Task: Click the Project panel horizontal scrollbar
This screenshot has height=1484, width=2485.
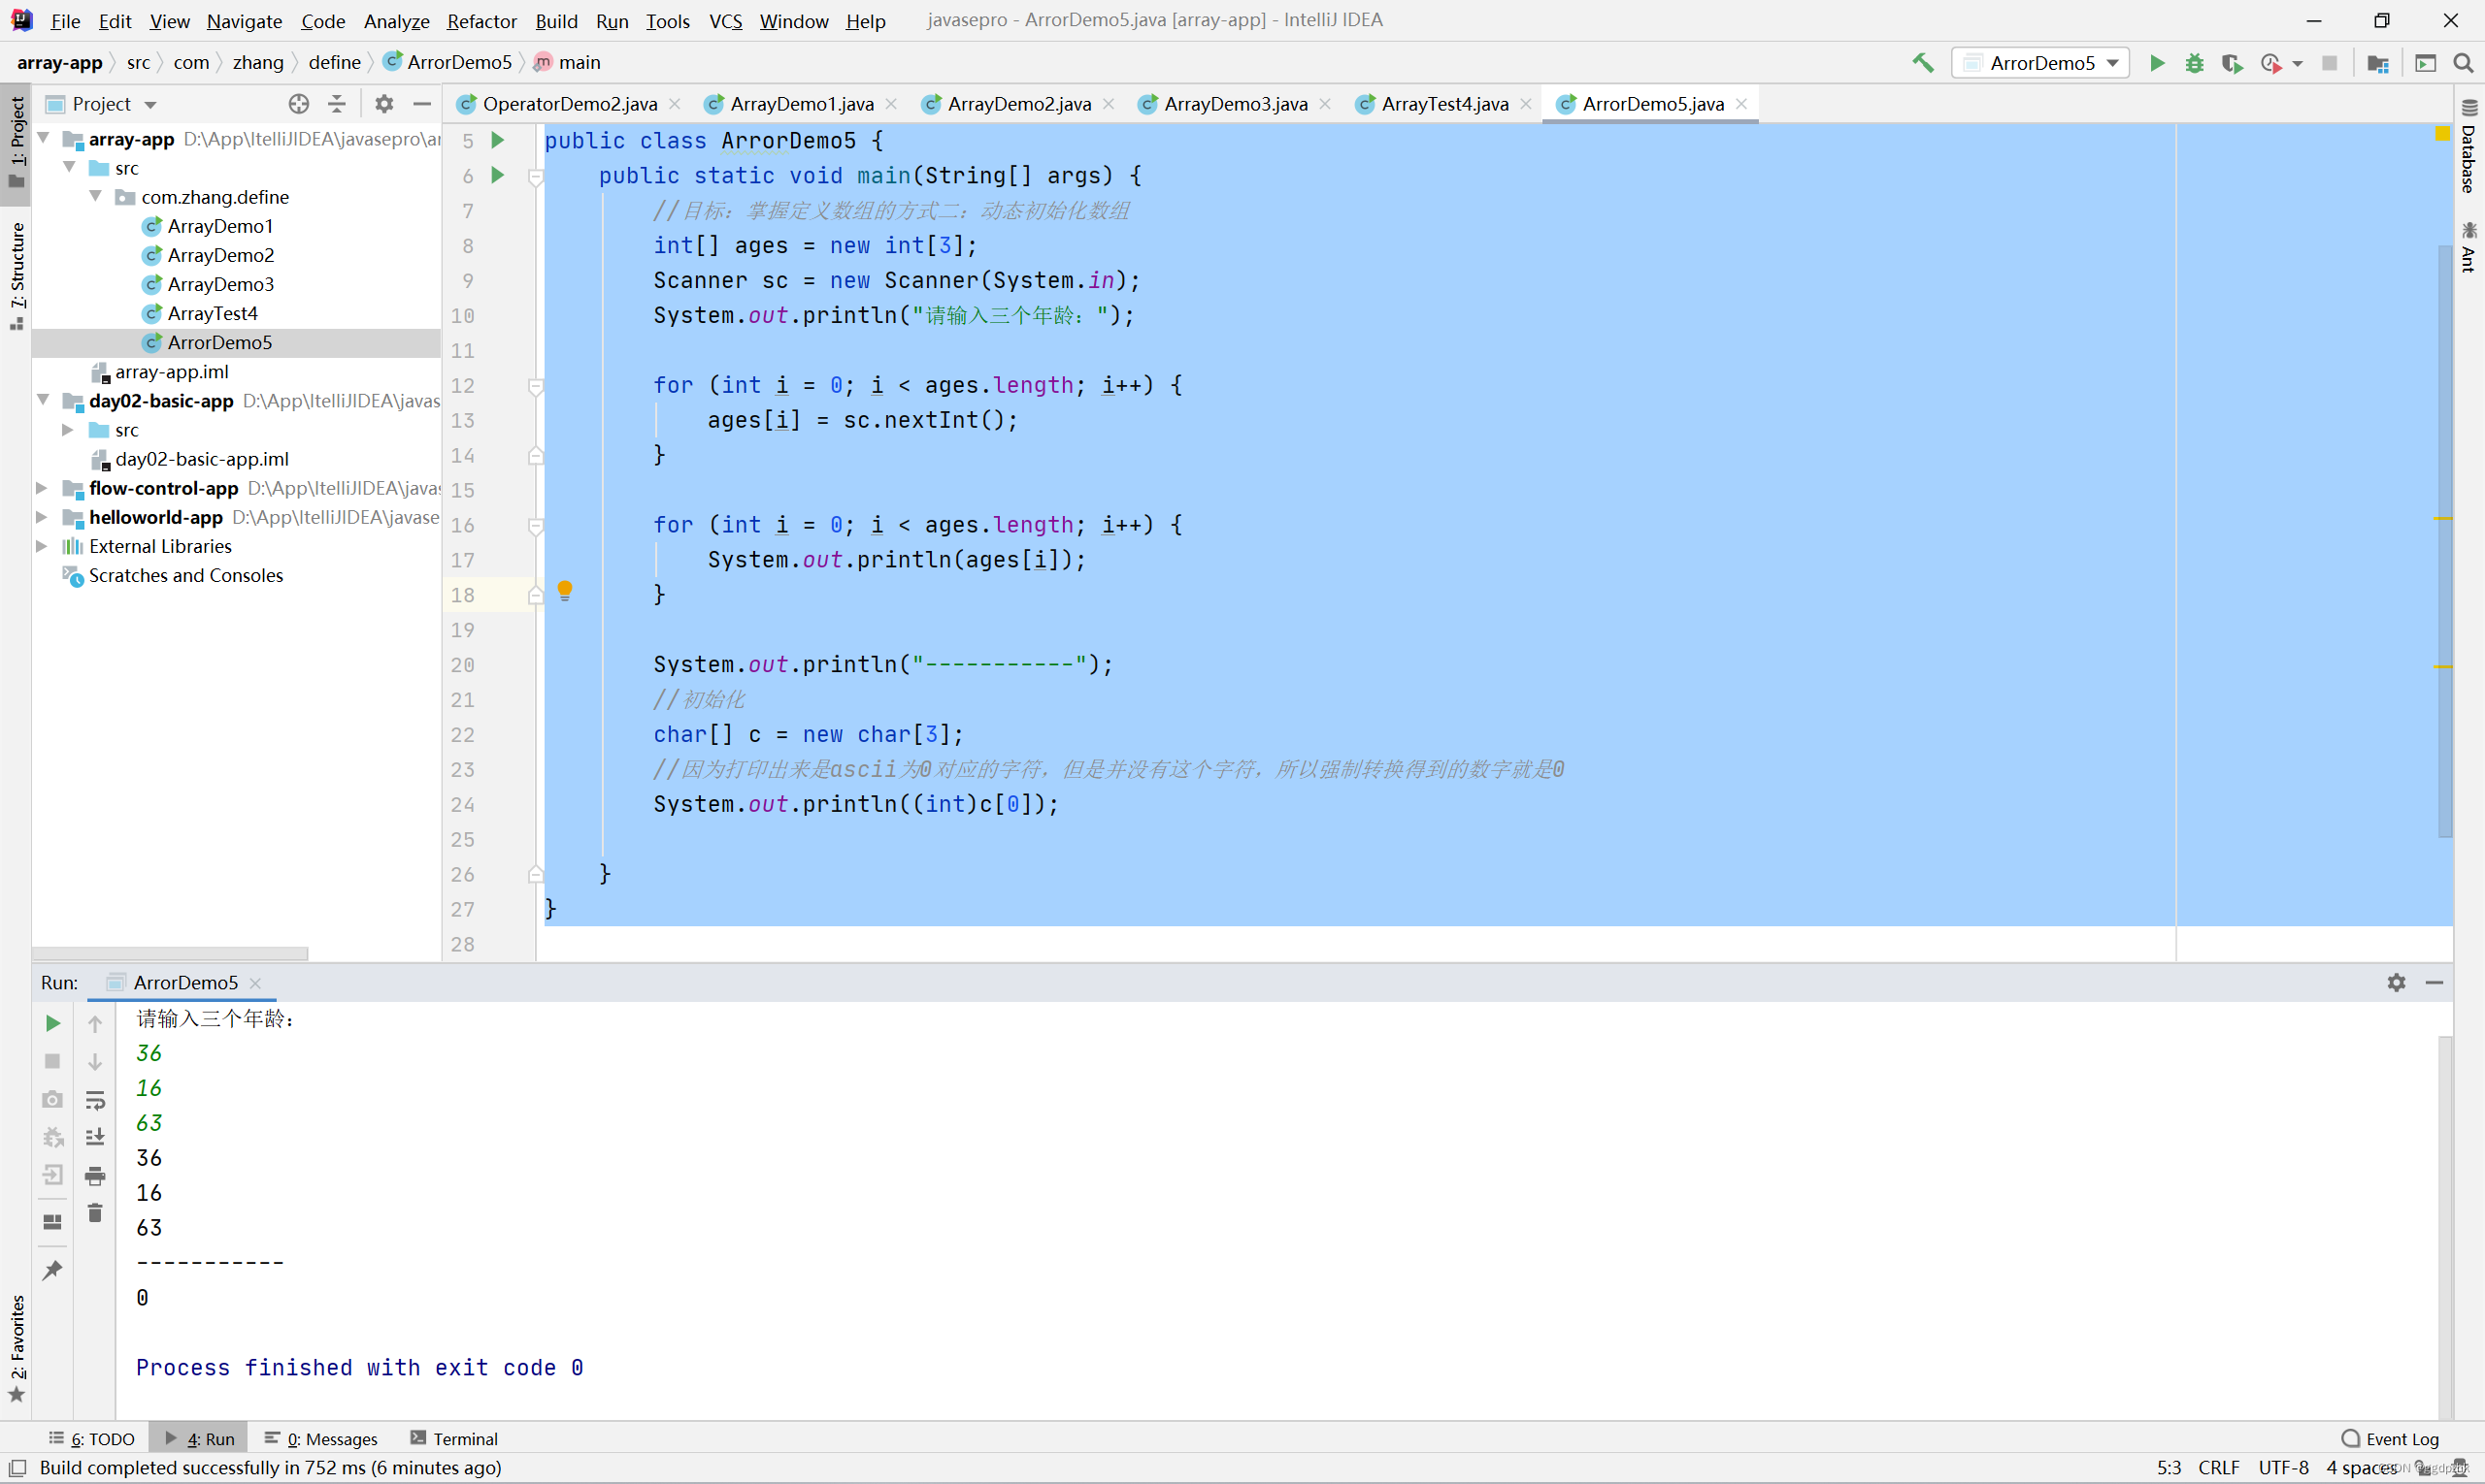Action: pos(170,954)
